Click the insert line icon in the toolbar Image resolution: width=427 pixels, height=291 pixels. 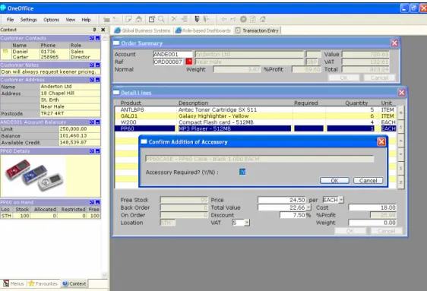tap(185, 19)
